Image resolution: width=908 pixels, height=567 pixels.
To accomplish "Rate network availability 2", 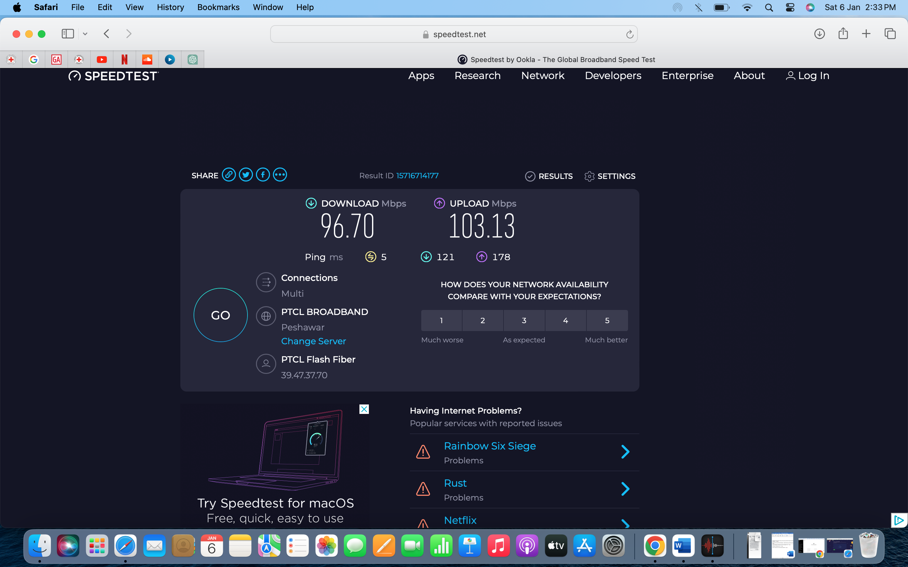I will coord(482,320).
